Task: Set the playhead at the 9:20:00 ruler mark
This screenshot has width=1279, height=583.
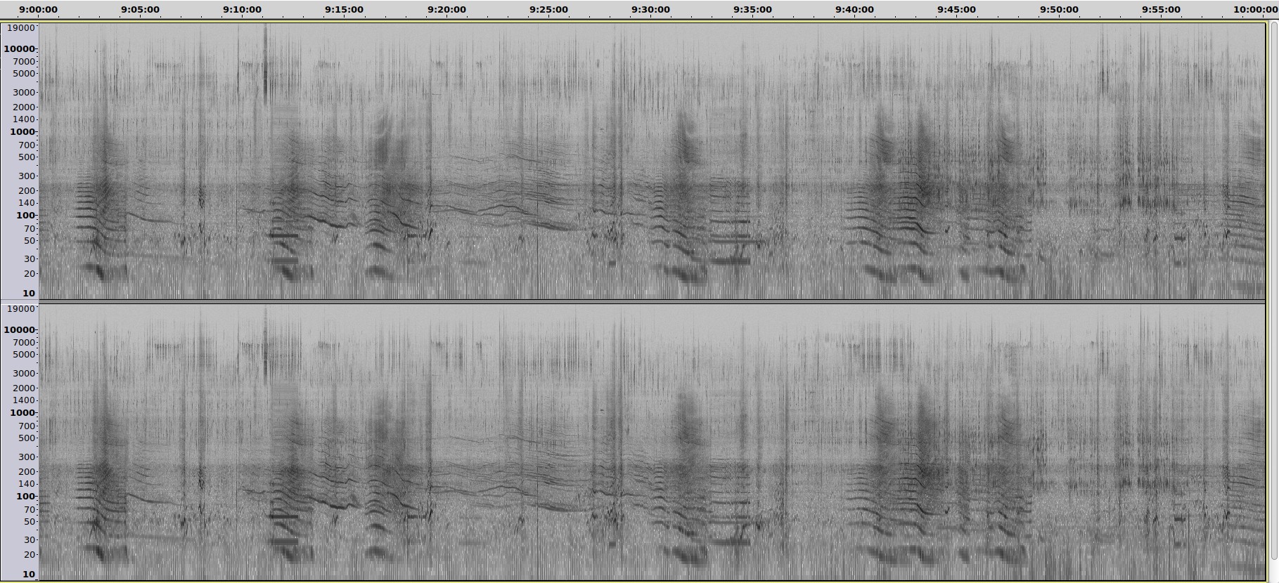Action: point(446,10)
